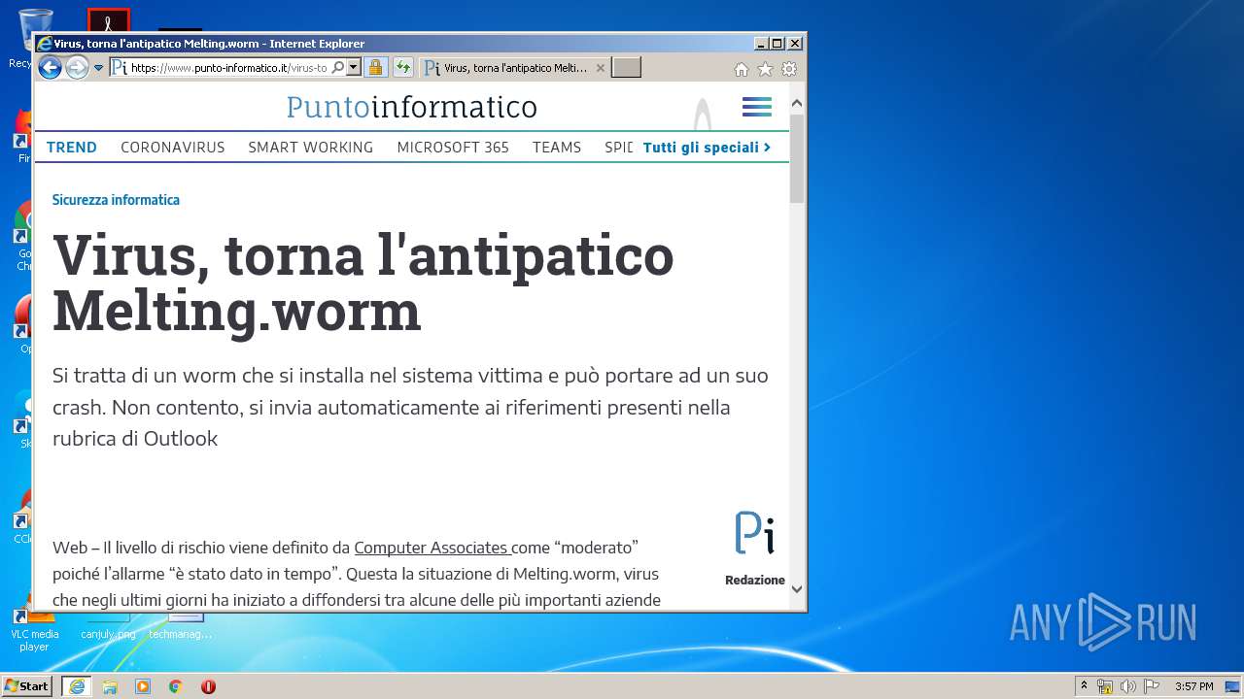Image resolution: width=1244 pixels, height=699 pixels.
Task: Open the SMART WORKING topic
Action: tap(311, 148)
